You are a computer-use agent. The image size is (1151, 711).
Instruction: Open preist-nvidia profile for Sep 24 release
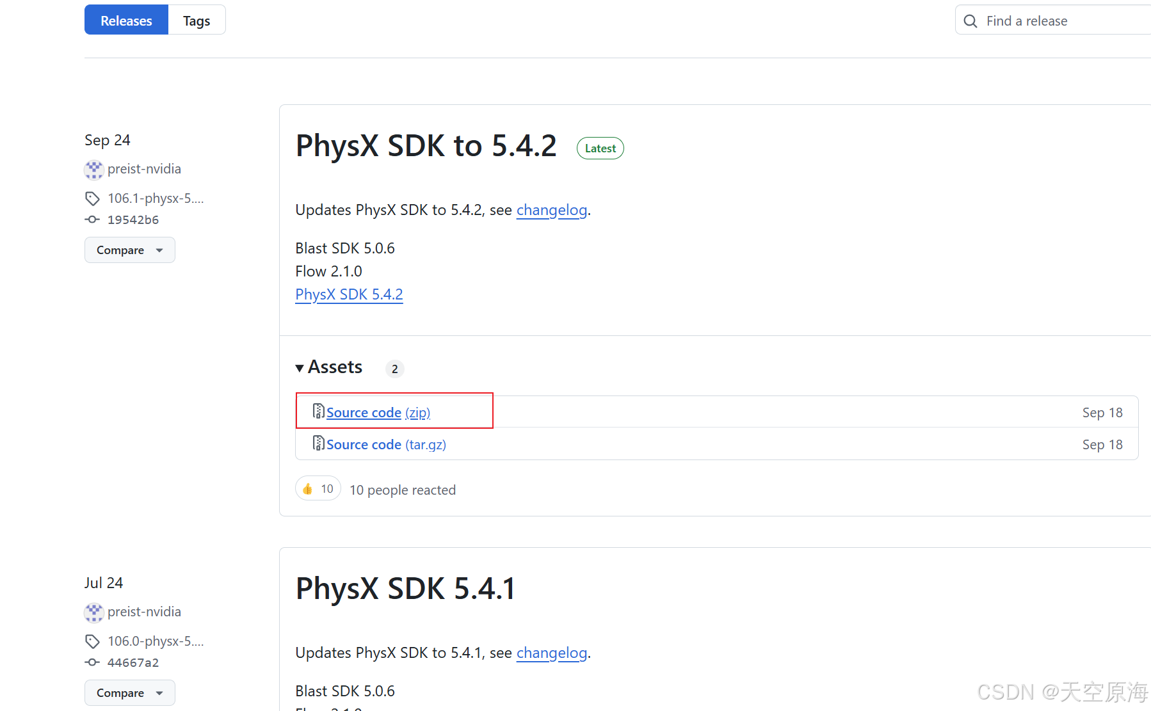point(144,169)
